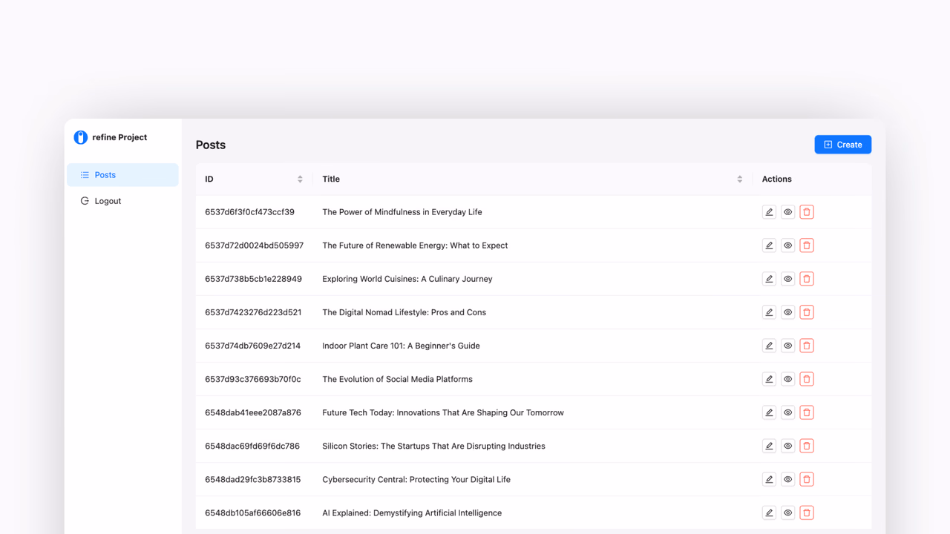This screenshot has height=534, width=950.
Task: Delete the 'Silicon Stories' post
Action: (x=807, y=446)
